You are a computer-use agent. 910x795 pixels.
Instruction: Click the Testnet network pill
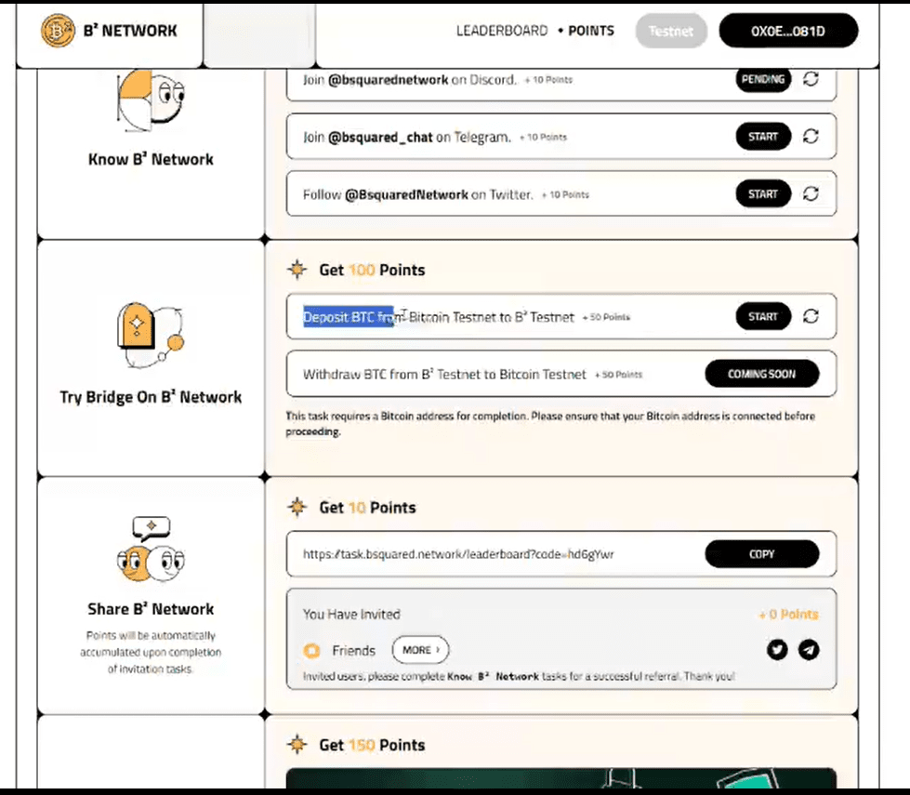coord(671,31)
